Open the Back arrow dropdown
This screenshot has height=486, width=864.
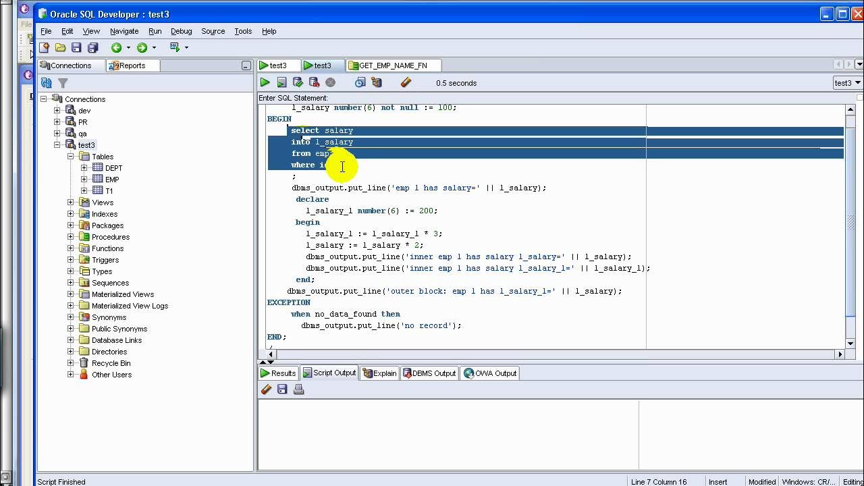(x=128, y=47)
